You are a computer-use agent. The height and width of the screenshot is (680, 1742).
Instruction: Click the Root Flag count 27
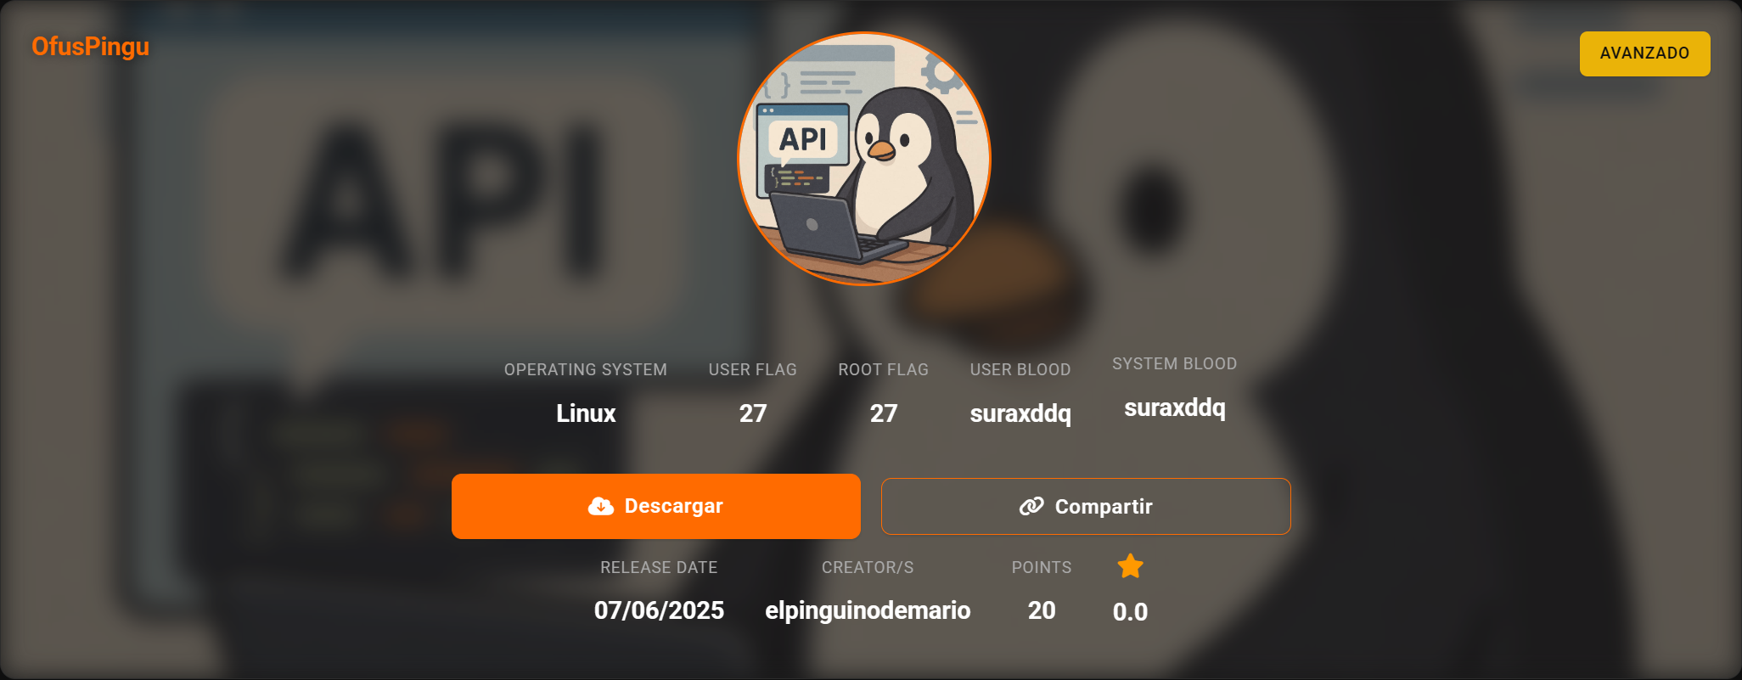point(883,413)
